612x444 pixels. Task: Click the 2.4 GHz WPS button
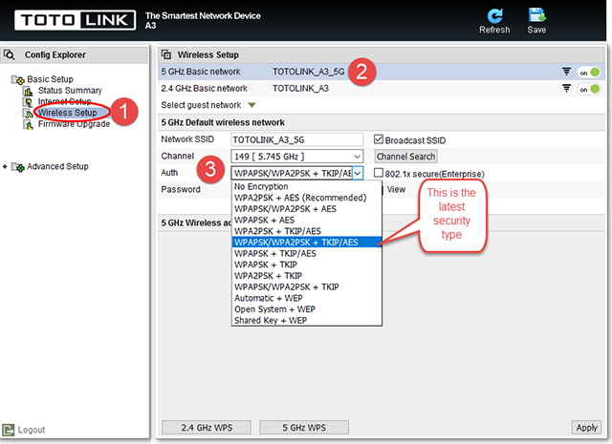pyautogui.click(x=207, y=428)
